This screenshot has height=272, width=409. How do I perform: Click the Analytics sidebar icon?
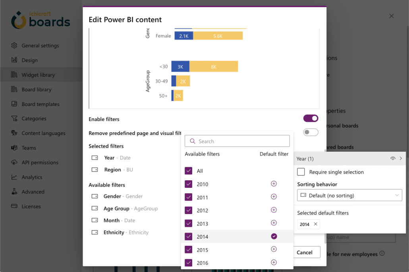click(15, 177)
